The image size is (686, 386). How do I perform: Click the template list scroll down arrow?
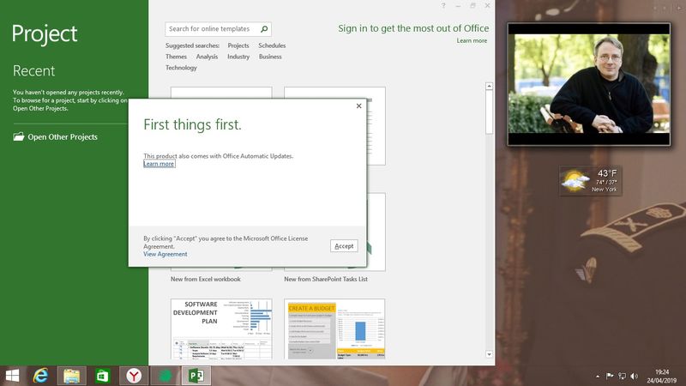coord(489,354)
